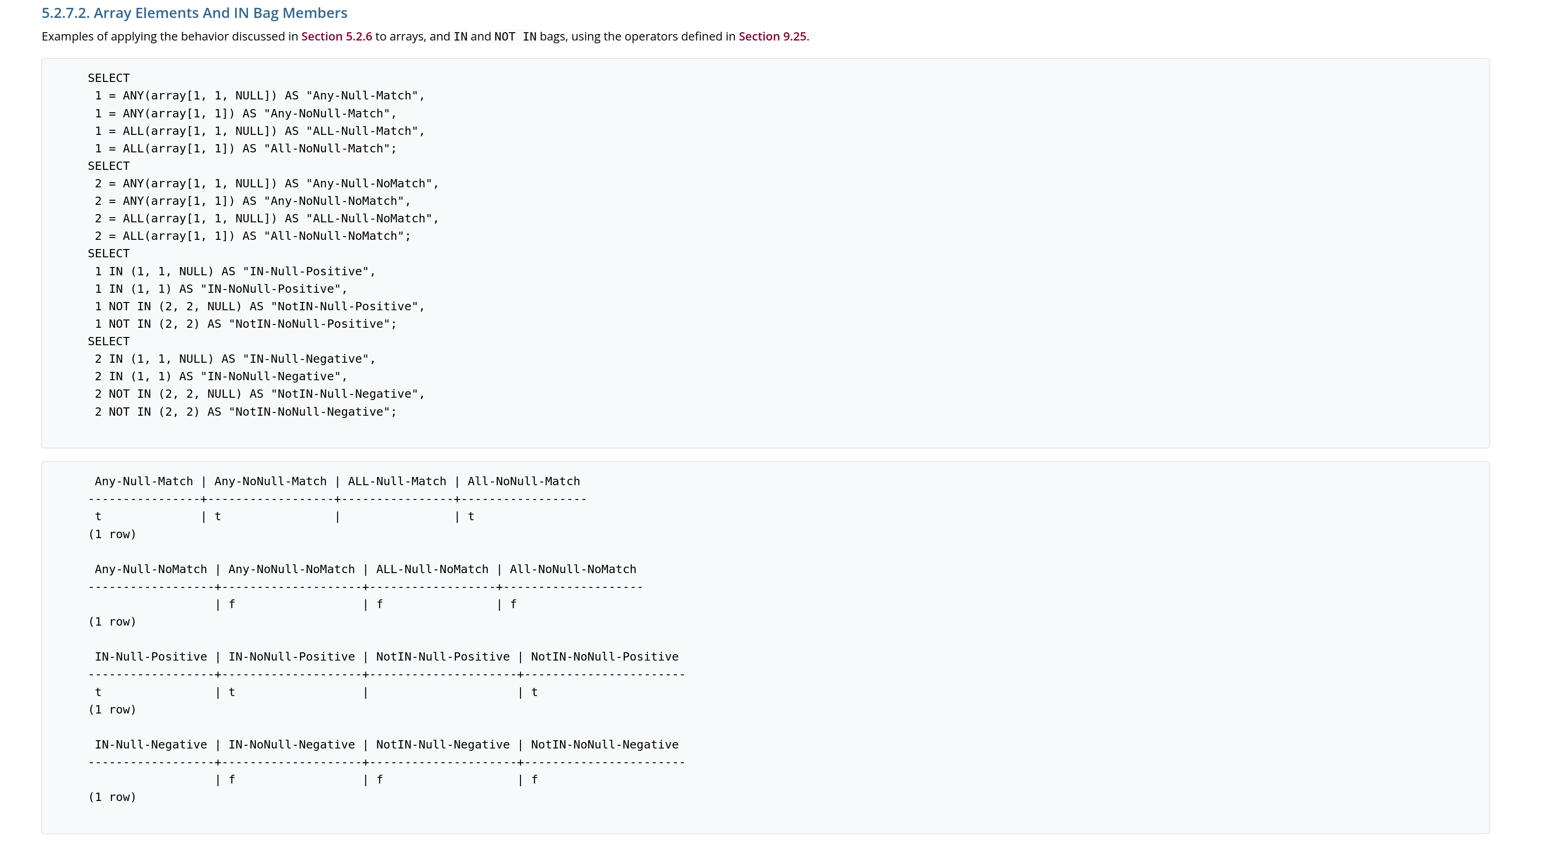Click the NOT IN inline code in the intro
The width and height of the screenshot is (1553, 847).
(x=515, y=37)
